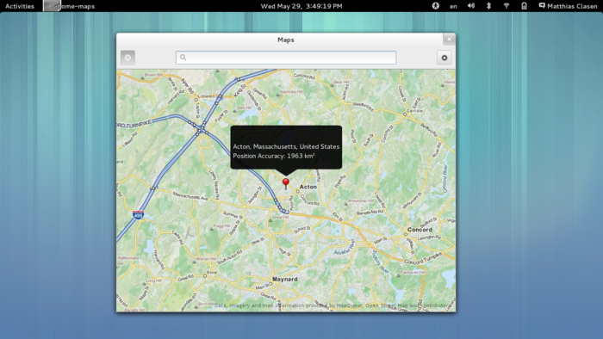Open the Activities overview
The image size is (603, 339).
[x=20, y=6]
